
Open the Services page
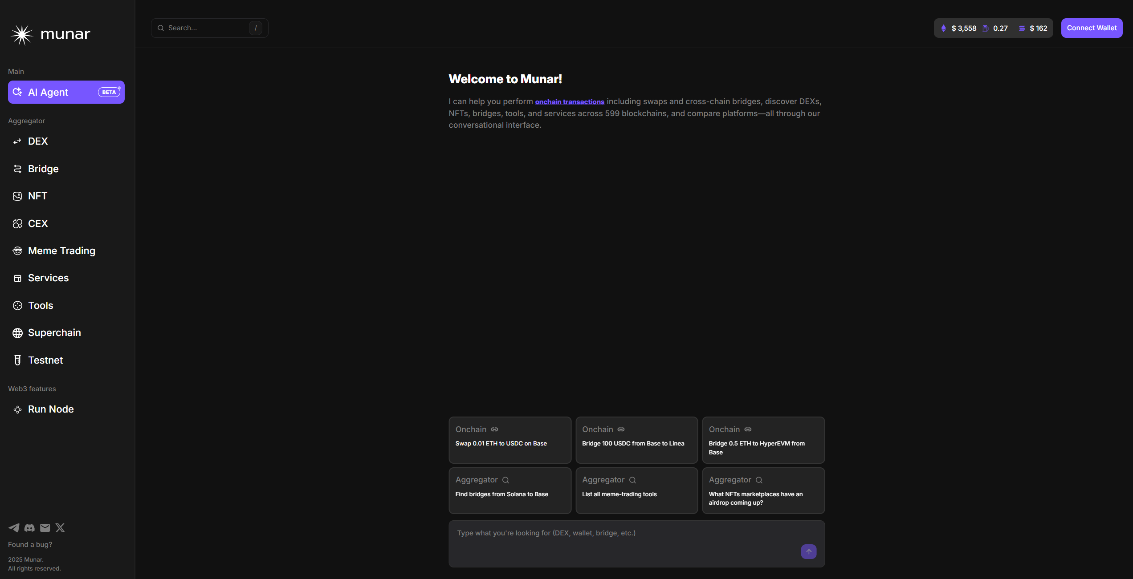[66, 278]
